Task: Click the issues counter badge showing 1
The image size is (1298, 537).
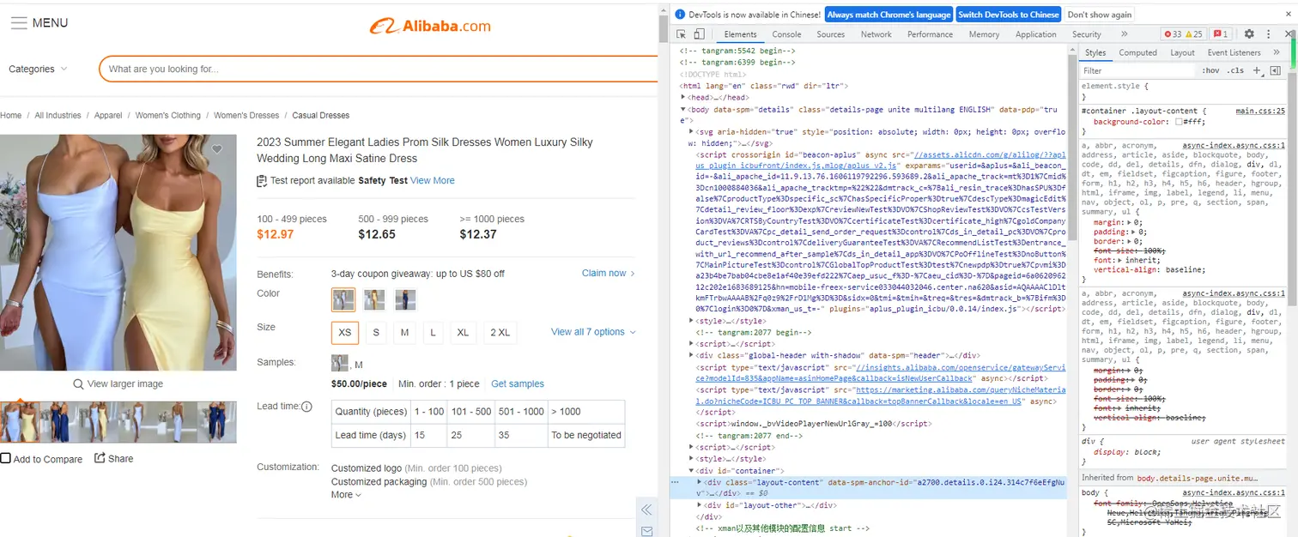Action: click(1221, 34)
